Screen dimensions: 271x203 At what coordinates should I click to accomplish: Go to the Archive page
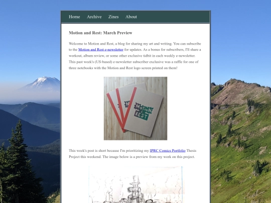[94, 17]
